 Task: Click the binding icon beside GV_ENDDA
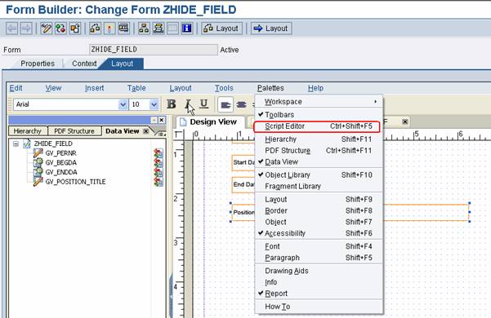coord(158,172)
